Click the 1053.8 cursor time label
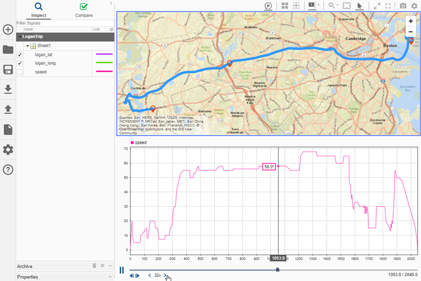The height and width of the screenshot is (281, 421). (x=278, y=258)
